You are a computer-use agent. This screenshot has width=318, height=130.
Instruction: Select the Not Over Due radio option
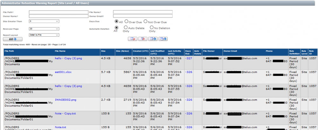coord(146,22)
